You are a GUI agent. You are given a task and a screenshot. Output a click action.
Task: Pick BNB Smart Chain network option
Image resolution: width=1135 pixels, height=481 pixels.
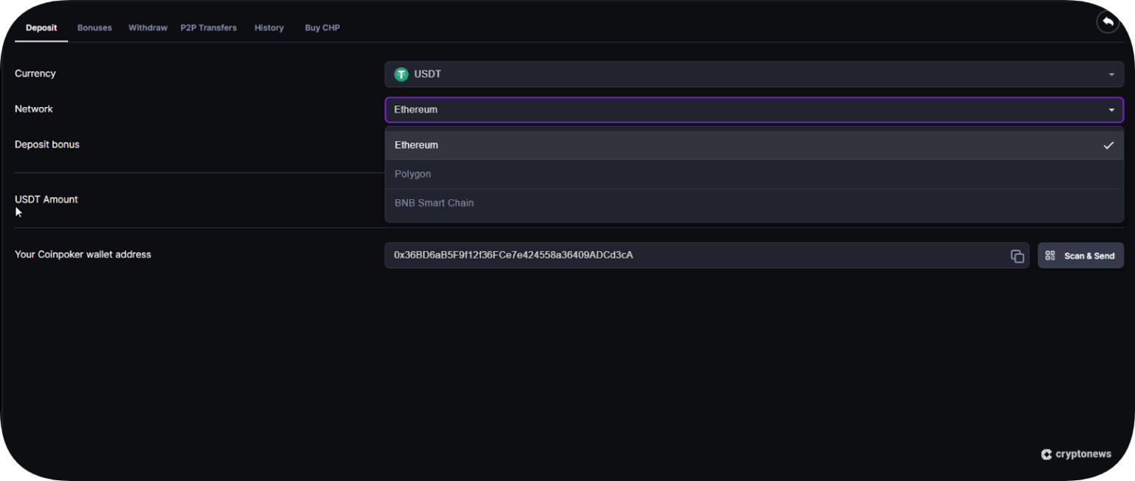pyautogui.click(x=434, y=203)
